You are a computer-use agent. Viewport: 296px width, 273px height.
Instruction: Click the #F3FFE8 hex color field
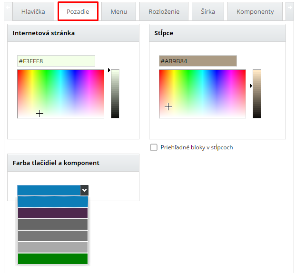[x=56, y=61]
